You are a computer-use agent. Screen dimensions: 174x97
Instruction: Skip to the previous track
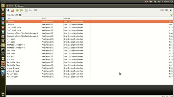tap(31, 10)
